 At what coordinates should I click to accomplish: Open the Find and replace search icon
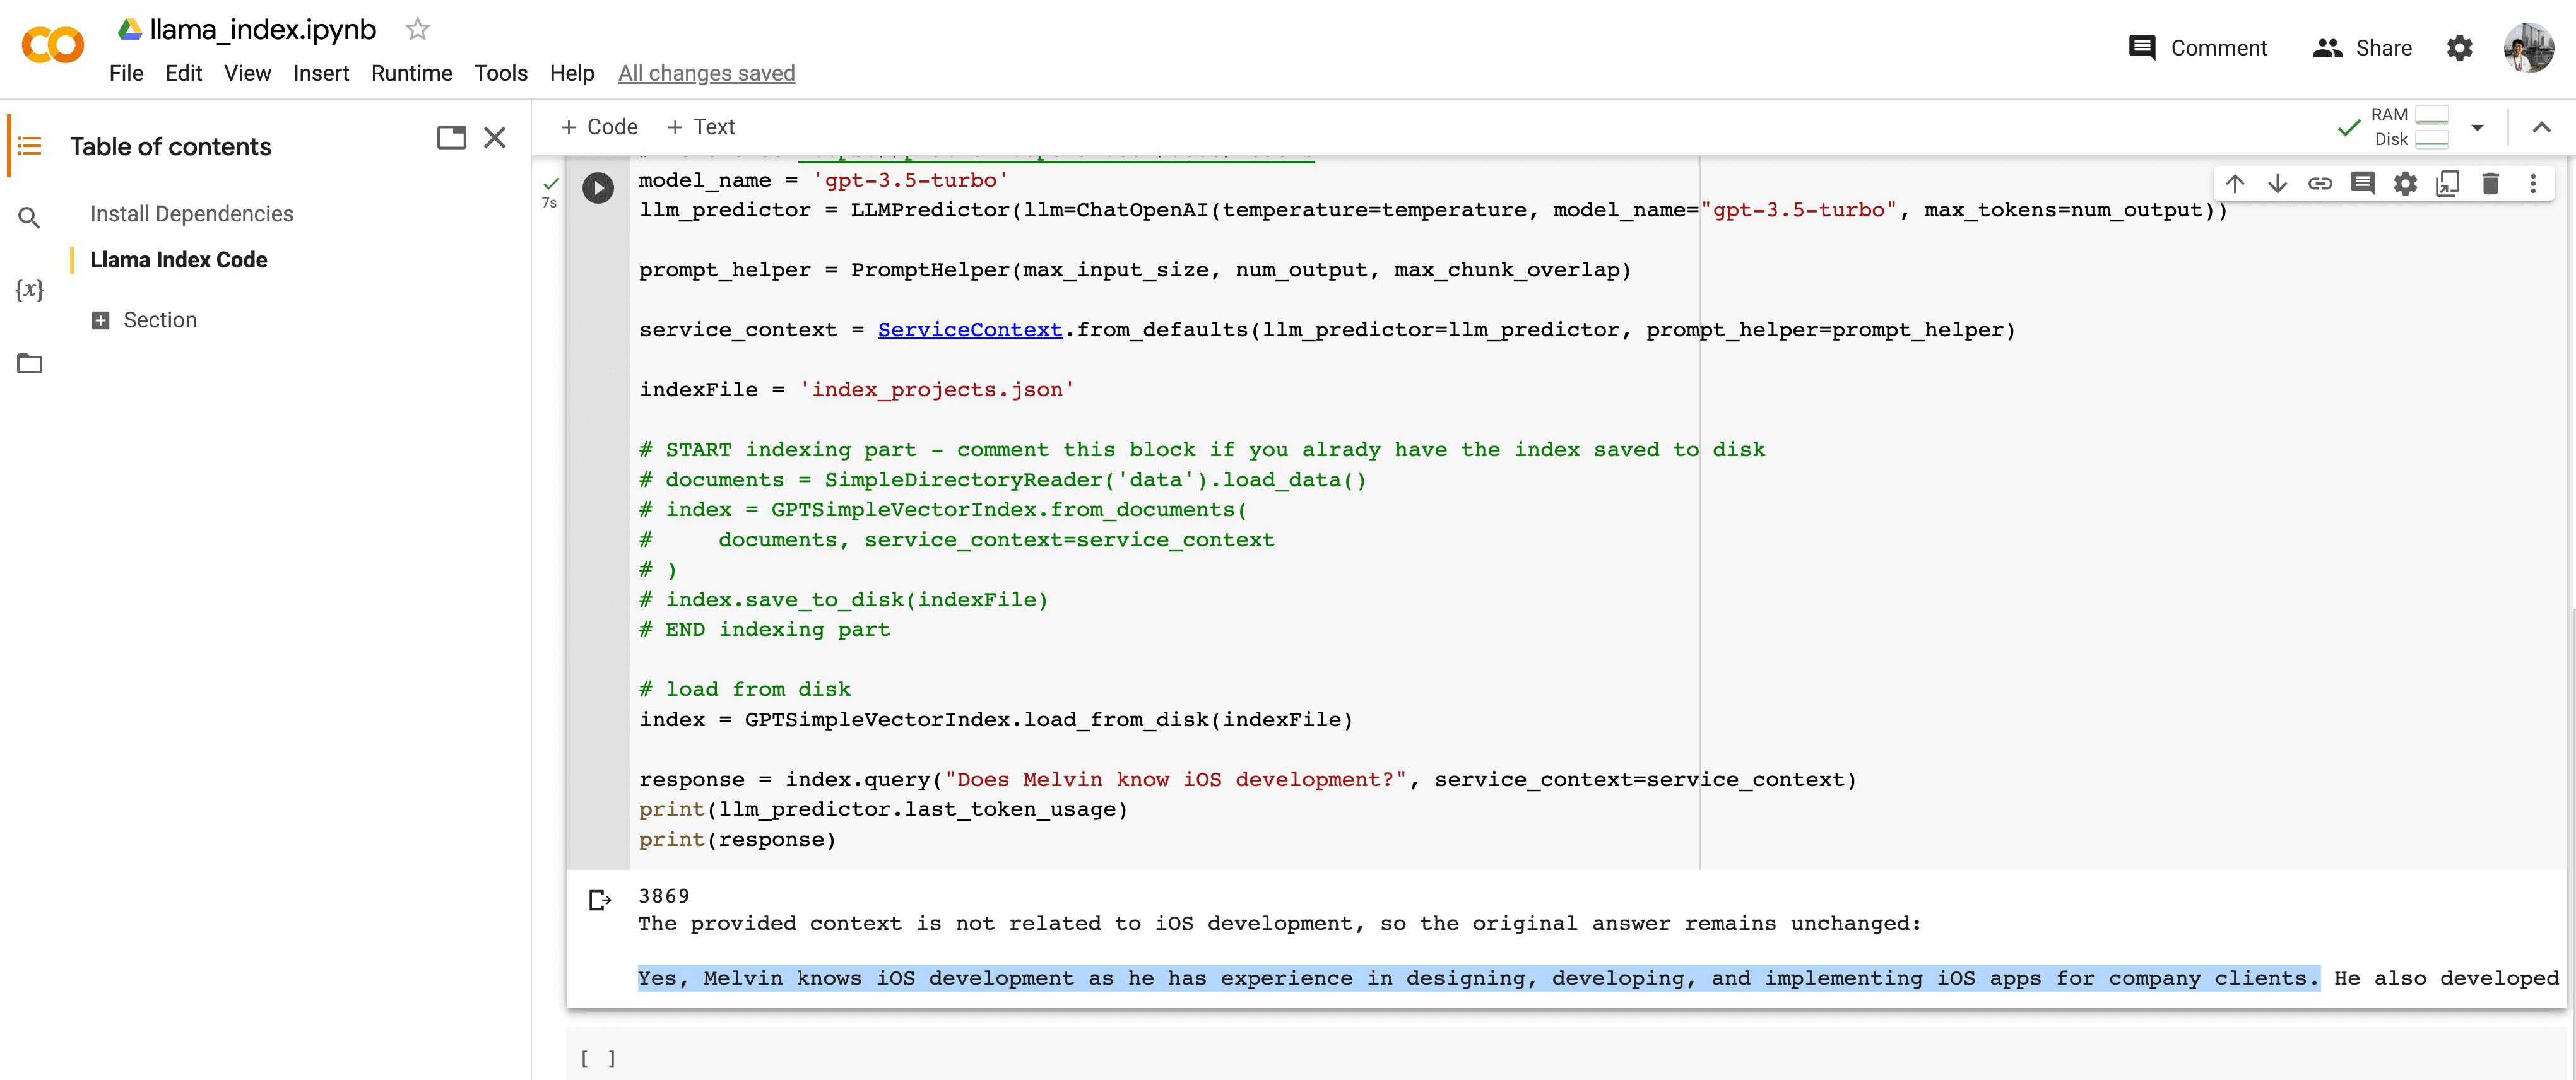(30, 217)
